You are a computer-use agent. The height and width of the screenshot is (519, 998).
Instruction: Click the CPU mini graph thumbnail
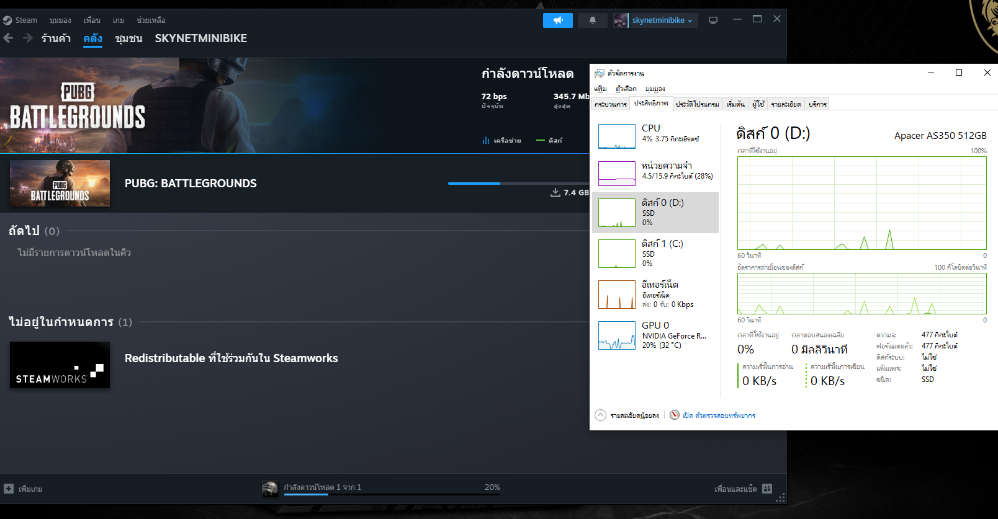(x=616, y=136)
